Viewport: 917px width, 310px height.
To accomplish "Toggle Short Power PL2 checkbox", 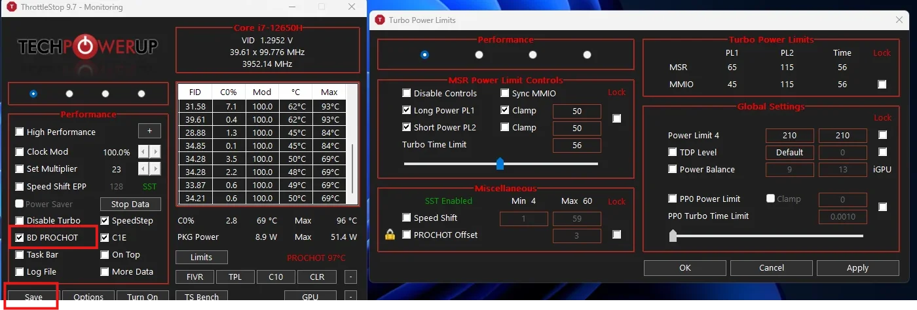I will tap(407, 127).
